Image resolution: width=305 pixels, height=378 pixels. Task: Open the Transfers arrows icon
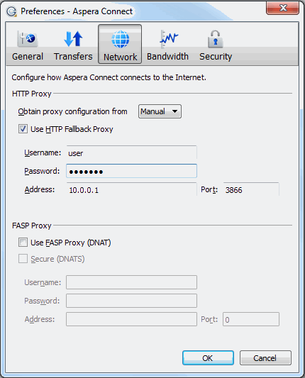[73, 38]
